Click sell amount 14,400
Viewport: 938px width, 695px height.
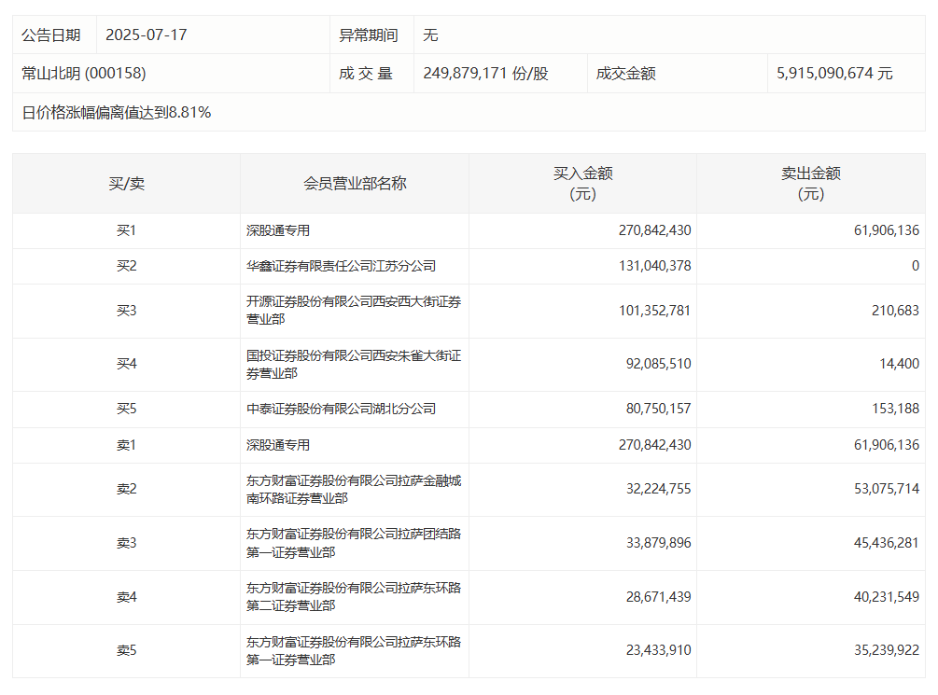899,364
